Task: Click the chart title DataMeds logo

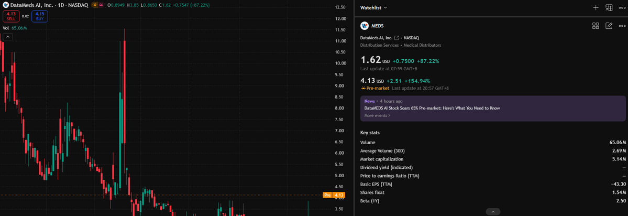Action: pyautogui.click(x=6, y=5)
